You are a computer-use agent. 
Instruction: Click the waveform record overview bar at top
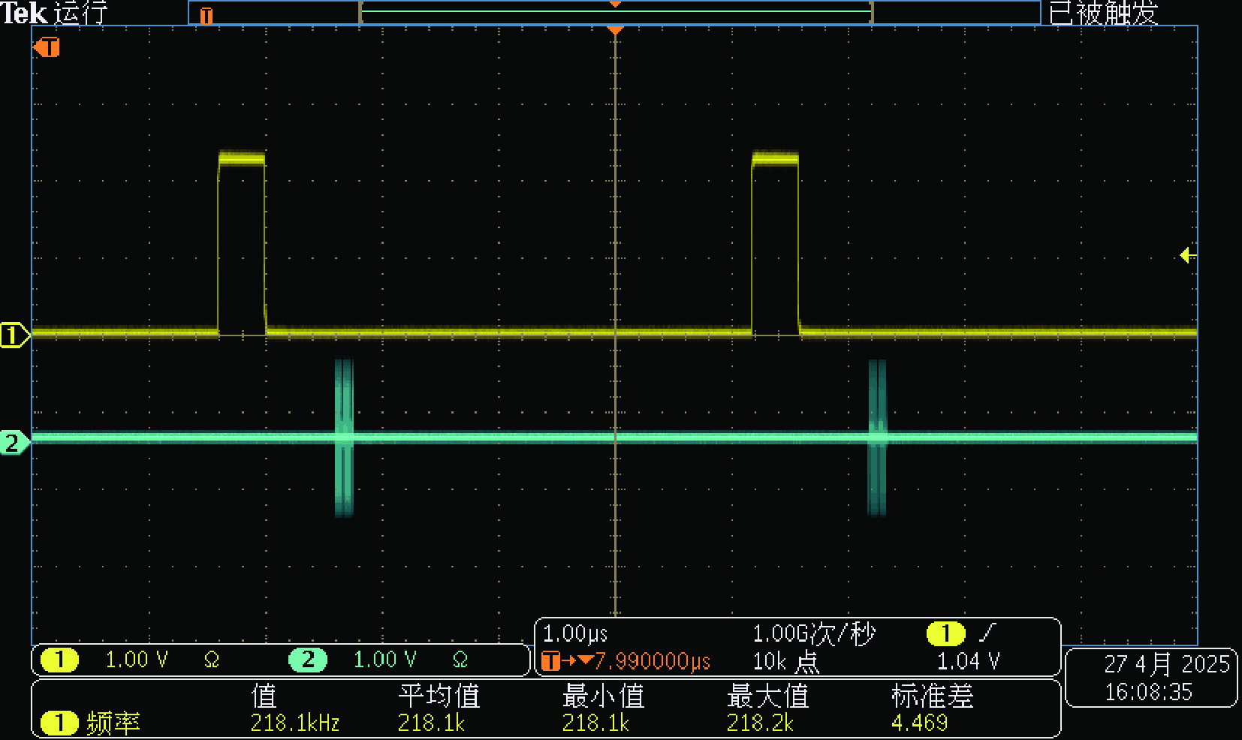coord(615,12)
